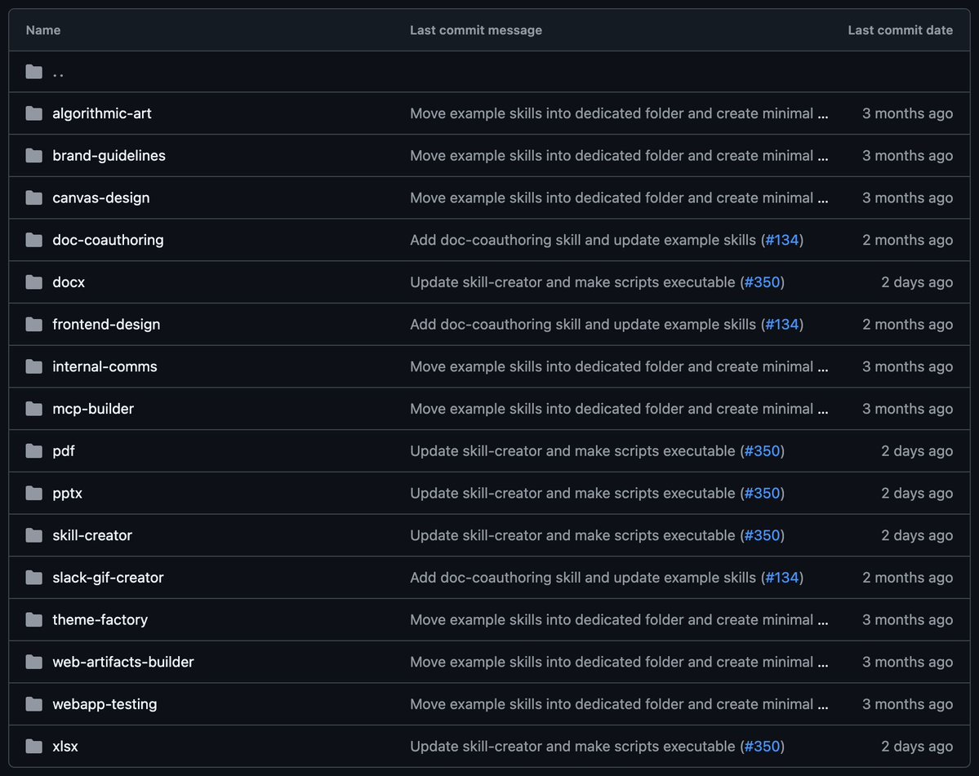Screen dimensions: 979x776
Task: Click '2 days ago' date for docx
Action: pos(917,282)
